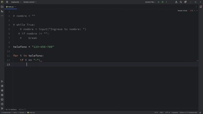Click the commented '# break' line
Viewport: 203px width, 114px height.
tap(29, 38)
